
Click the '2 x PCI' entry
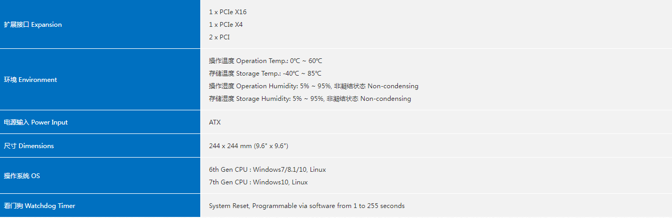[x=219, y=37]
